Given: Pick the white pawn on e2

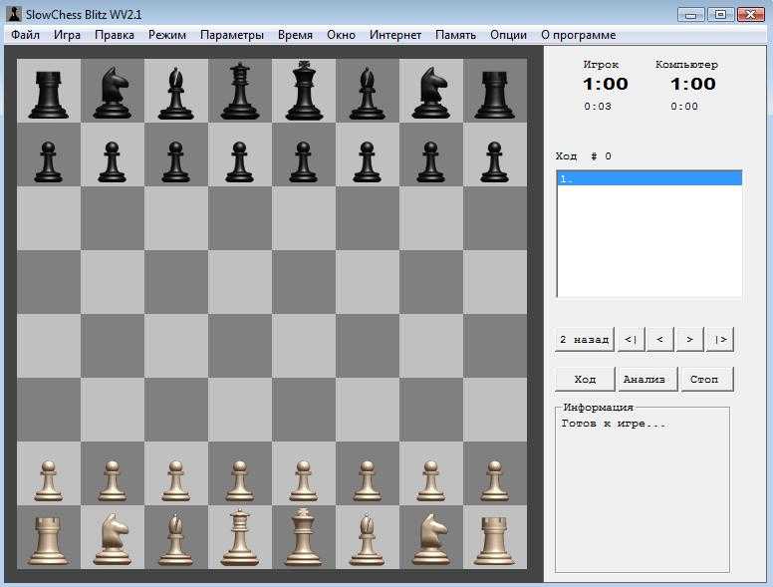Looking at the screenshot, I should click(x=303, y=481).
